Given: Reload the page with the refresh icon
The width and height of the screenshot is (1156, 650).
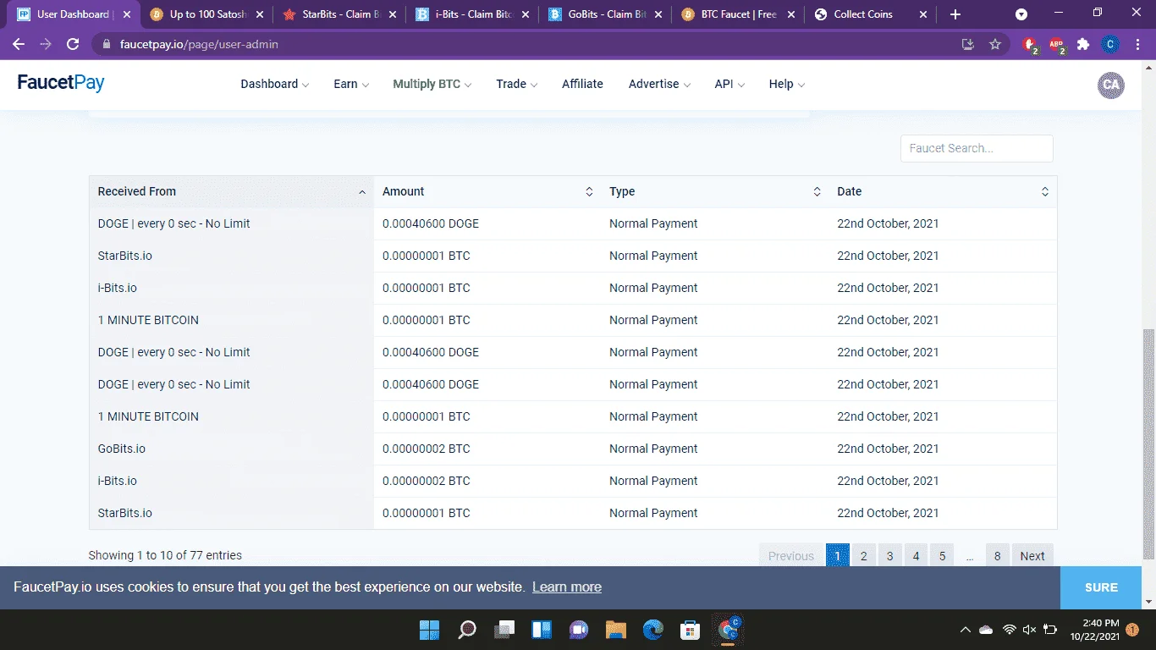Looking at the screenshot, I should (x=73, y=44).
